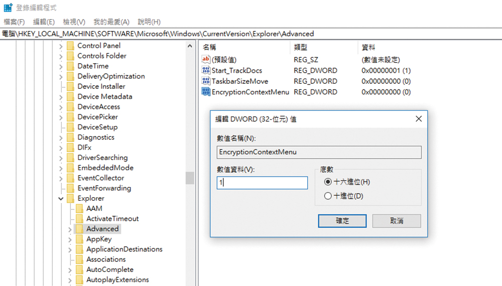Click the DeviceSetup folder icon

click(x=70, y=127)
